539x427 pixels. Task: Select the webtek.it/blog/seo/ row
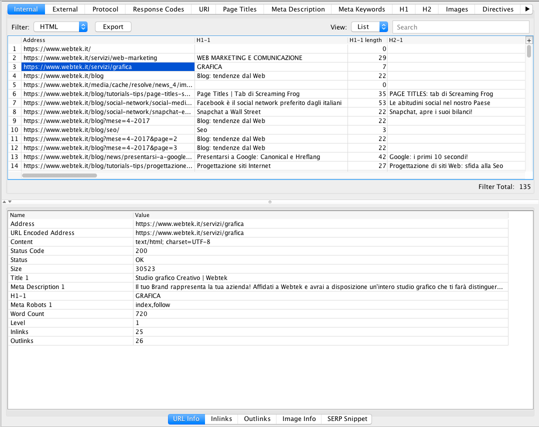(x=71, y=130)
